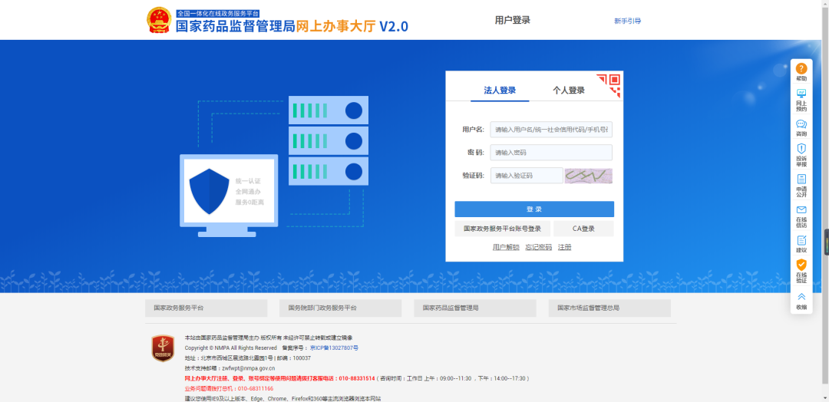Open the 忘记密码 link
Screen dimensions: 829x402
pyautogui.click(x=539, y=247)
